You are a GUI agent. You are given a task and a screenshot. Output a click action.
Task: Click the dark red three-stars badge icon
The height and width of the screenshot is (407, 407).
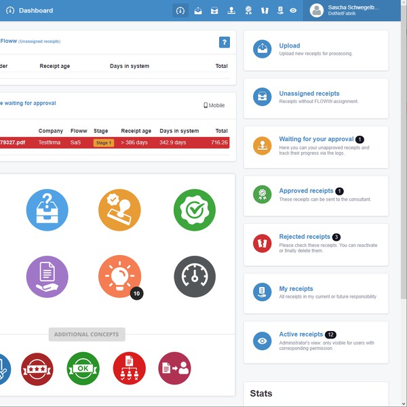click(x=37, y=369)
